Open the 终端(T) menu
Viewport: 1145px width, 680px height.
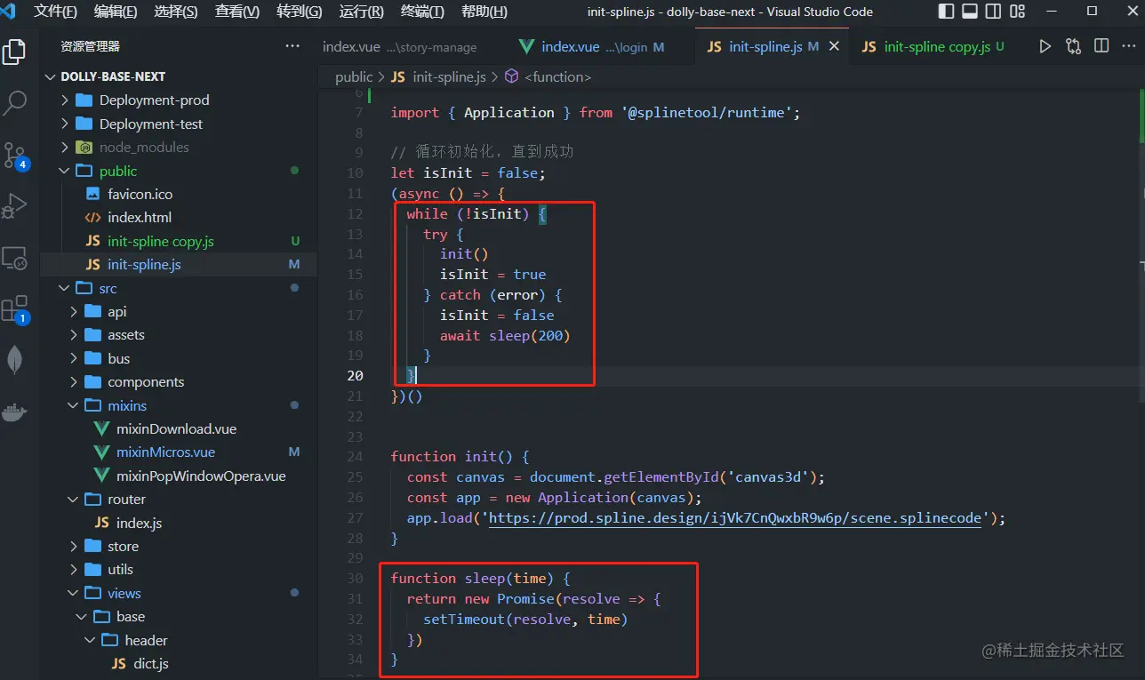click(x=422, y=12)
